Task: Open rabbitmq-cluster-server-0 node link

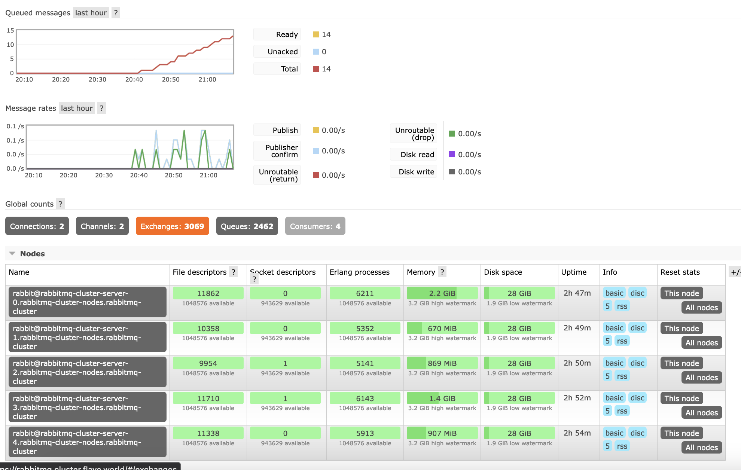Action: 88,302
